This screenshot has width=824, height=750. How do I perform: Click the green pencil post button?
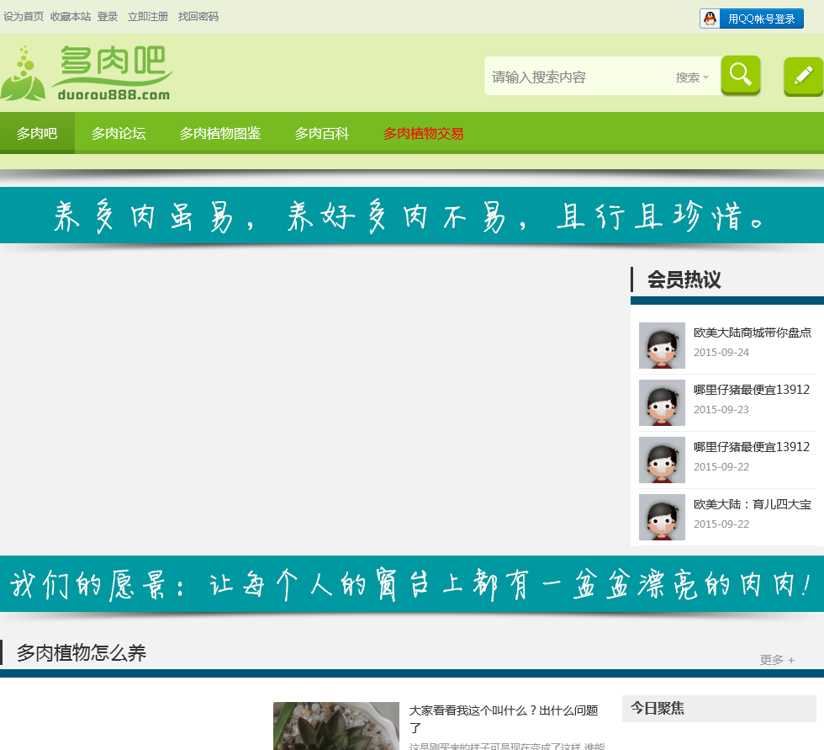pyautogui.click(x=803, y=77)
